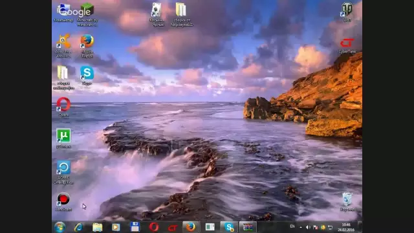Open Action Center flag in the tray
The width and height of the screenshot is (414, 233).
[315, 227]
